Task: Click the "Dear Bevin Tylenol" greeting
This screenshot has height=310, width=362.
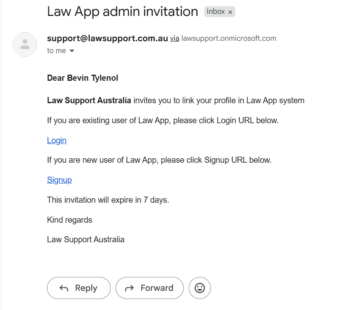Action: tap(83, 78)
